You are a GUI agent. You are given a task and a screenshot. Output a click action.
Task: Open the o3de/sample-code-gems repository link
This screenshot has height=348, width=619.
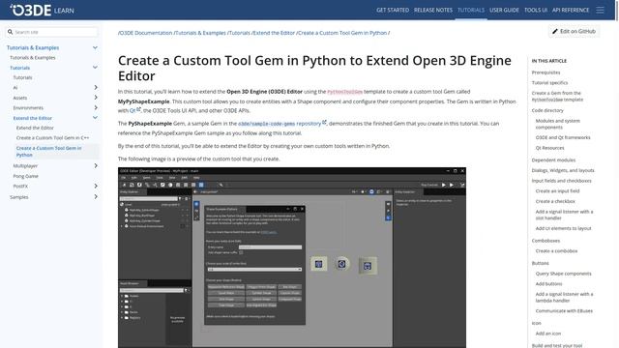coord(282,124)
